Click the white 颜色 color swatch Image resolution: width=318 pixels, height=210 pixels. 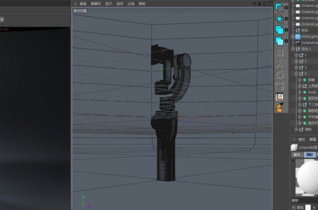click(x=308, y=207)
